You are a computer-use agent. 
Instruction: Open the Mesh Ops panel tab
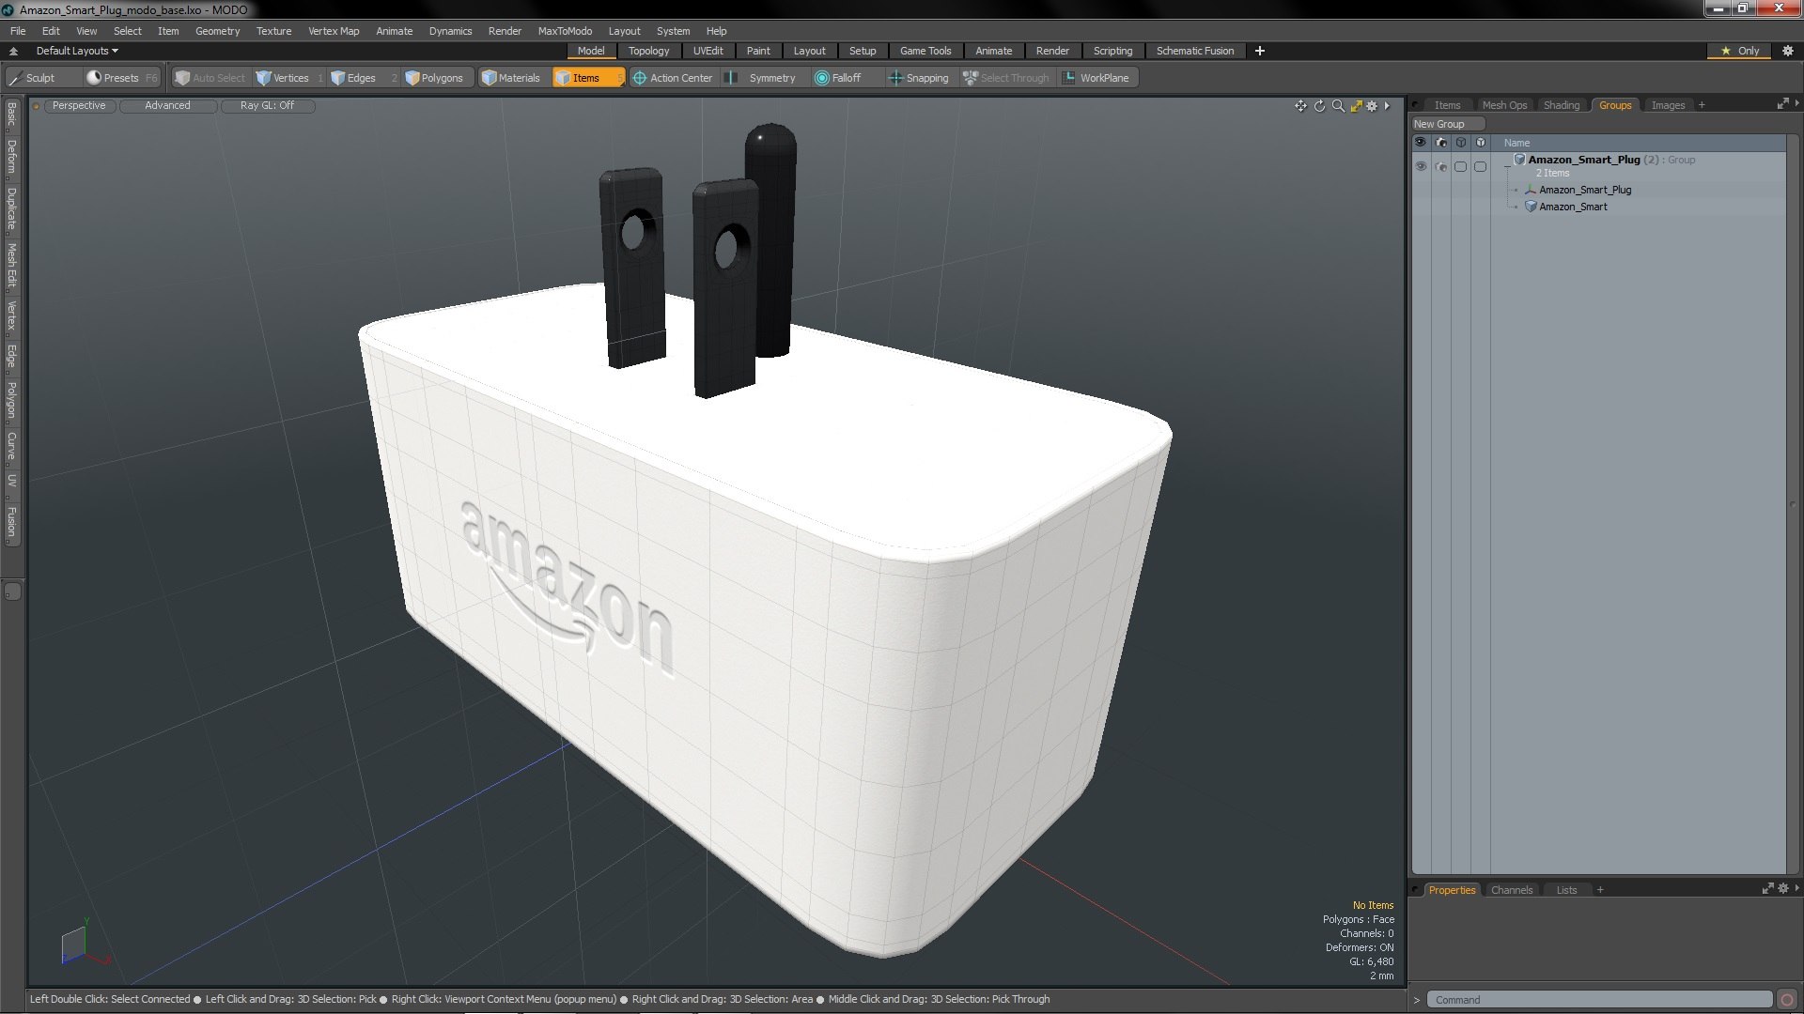[1504, 105]
